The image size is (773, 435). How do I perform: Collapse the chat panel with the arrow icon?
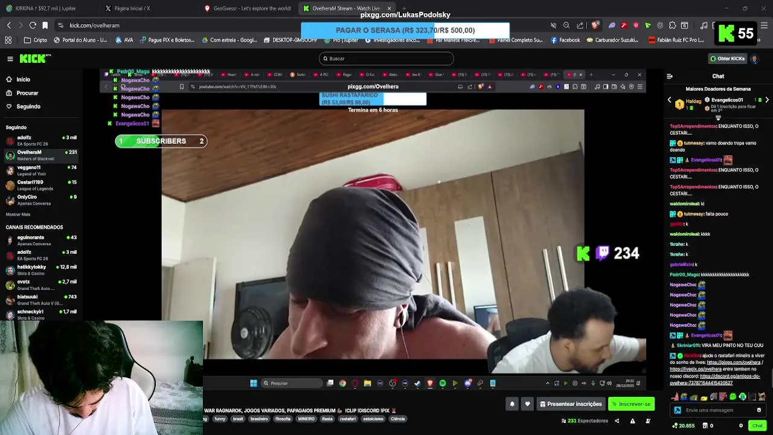point(669,76)
